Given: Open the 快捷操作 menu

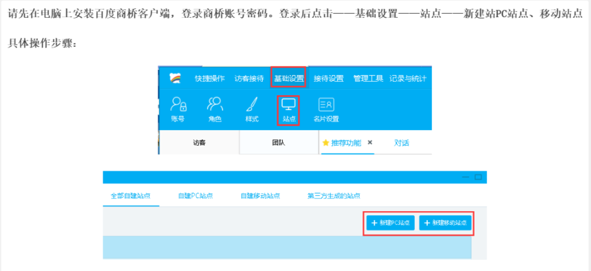Looking at the screenshot, I should click(x=210, y=78).
